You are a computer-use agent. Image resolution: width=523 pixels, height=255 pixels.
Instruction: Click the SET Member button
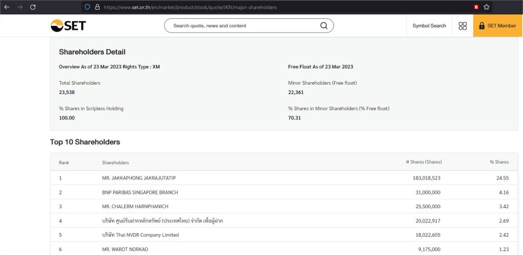(497, 25)
